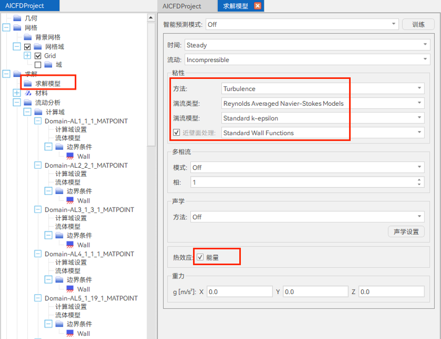Click the 网格域 folder icon
Viewport: 441px width, 339px height.
(x=38, y=46)
